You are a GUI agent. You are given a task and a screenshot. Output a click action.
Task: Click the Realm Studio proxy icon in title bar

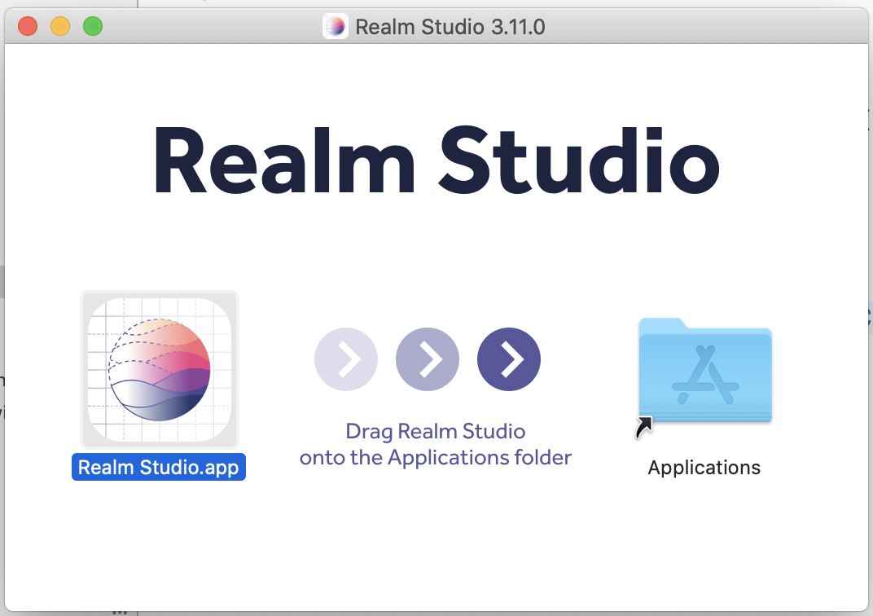(x=336, y=26)
